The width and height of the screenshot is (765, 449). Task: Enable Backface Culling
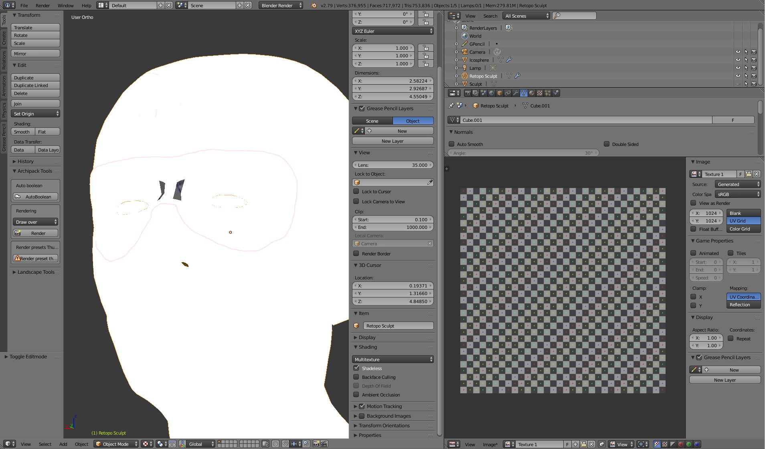click(356, 377)
